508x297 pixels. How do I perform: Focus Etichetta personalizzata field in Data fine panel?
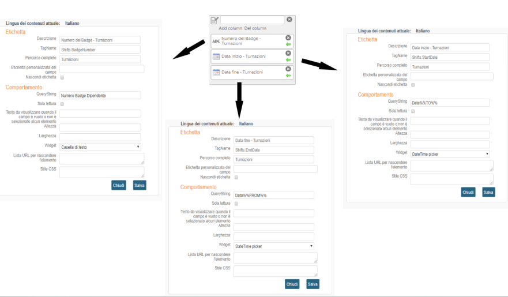(276, 169)
